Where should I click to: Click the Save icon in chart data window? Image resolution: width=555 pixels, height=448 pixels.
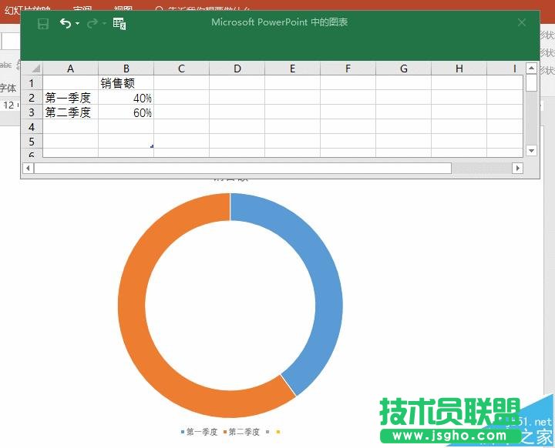tap(43, 24)
